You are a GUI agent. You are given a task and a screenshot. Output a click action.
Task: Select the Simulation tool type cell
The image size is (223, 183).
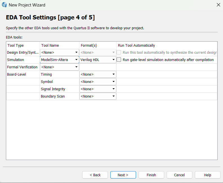23,60
